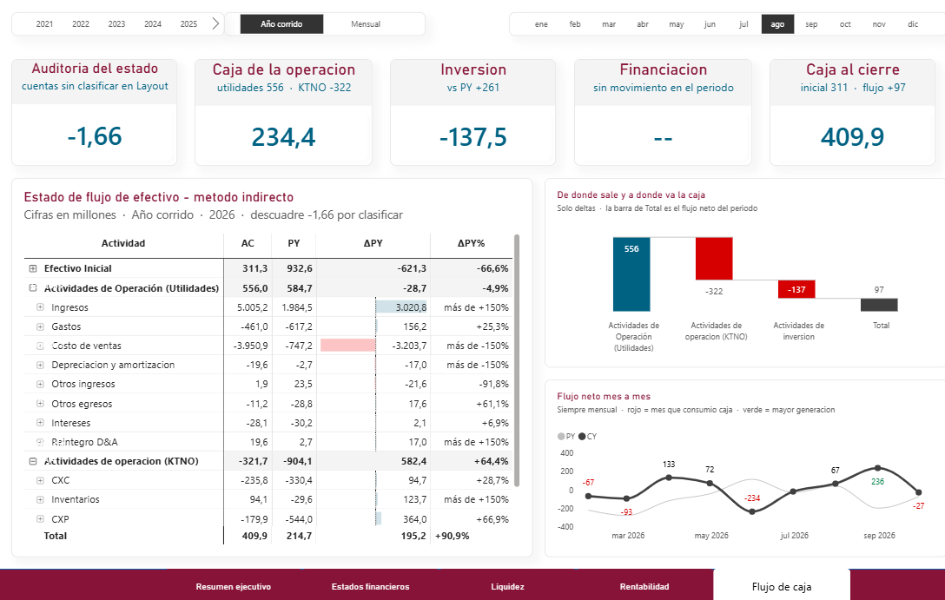Screen dimensions: 945x600
Task: Pick month dic in the month slicer
Action: [913, 24]
